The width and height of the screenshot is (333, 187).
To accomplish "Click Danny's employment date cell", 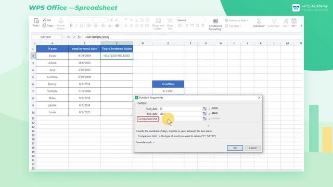I will pos(84,84).
